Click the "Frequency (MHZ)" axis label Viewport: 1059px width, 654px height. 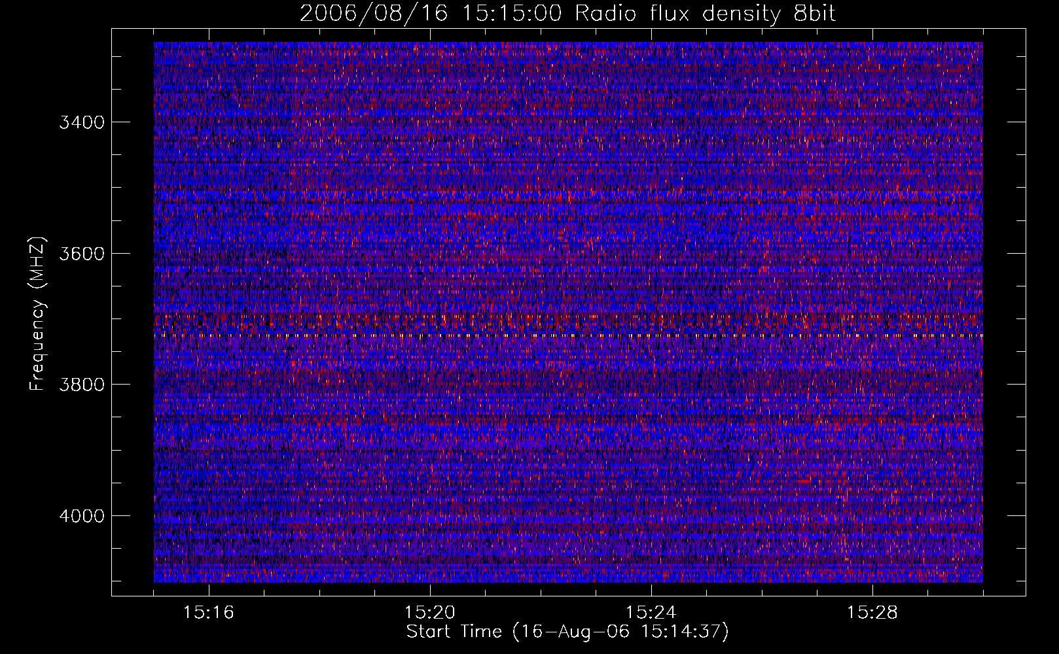click(x=37, y=314)
